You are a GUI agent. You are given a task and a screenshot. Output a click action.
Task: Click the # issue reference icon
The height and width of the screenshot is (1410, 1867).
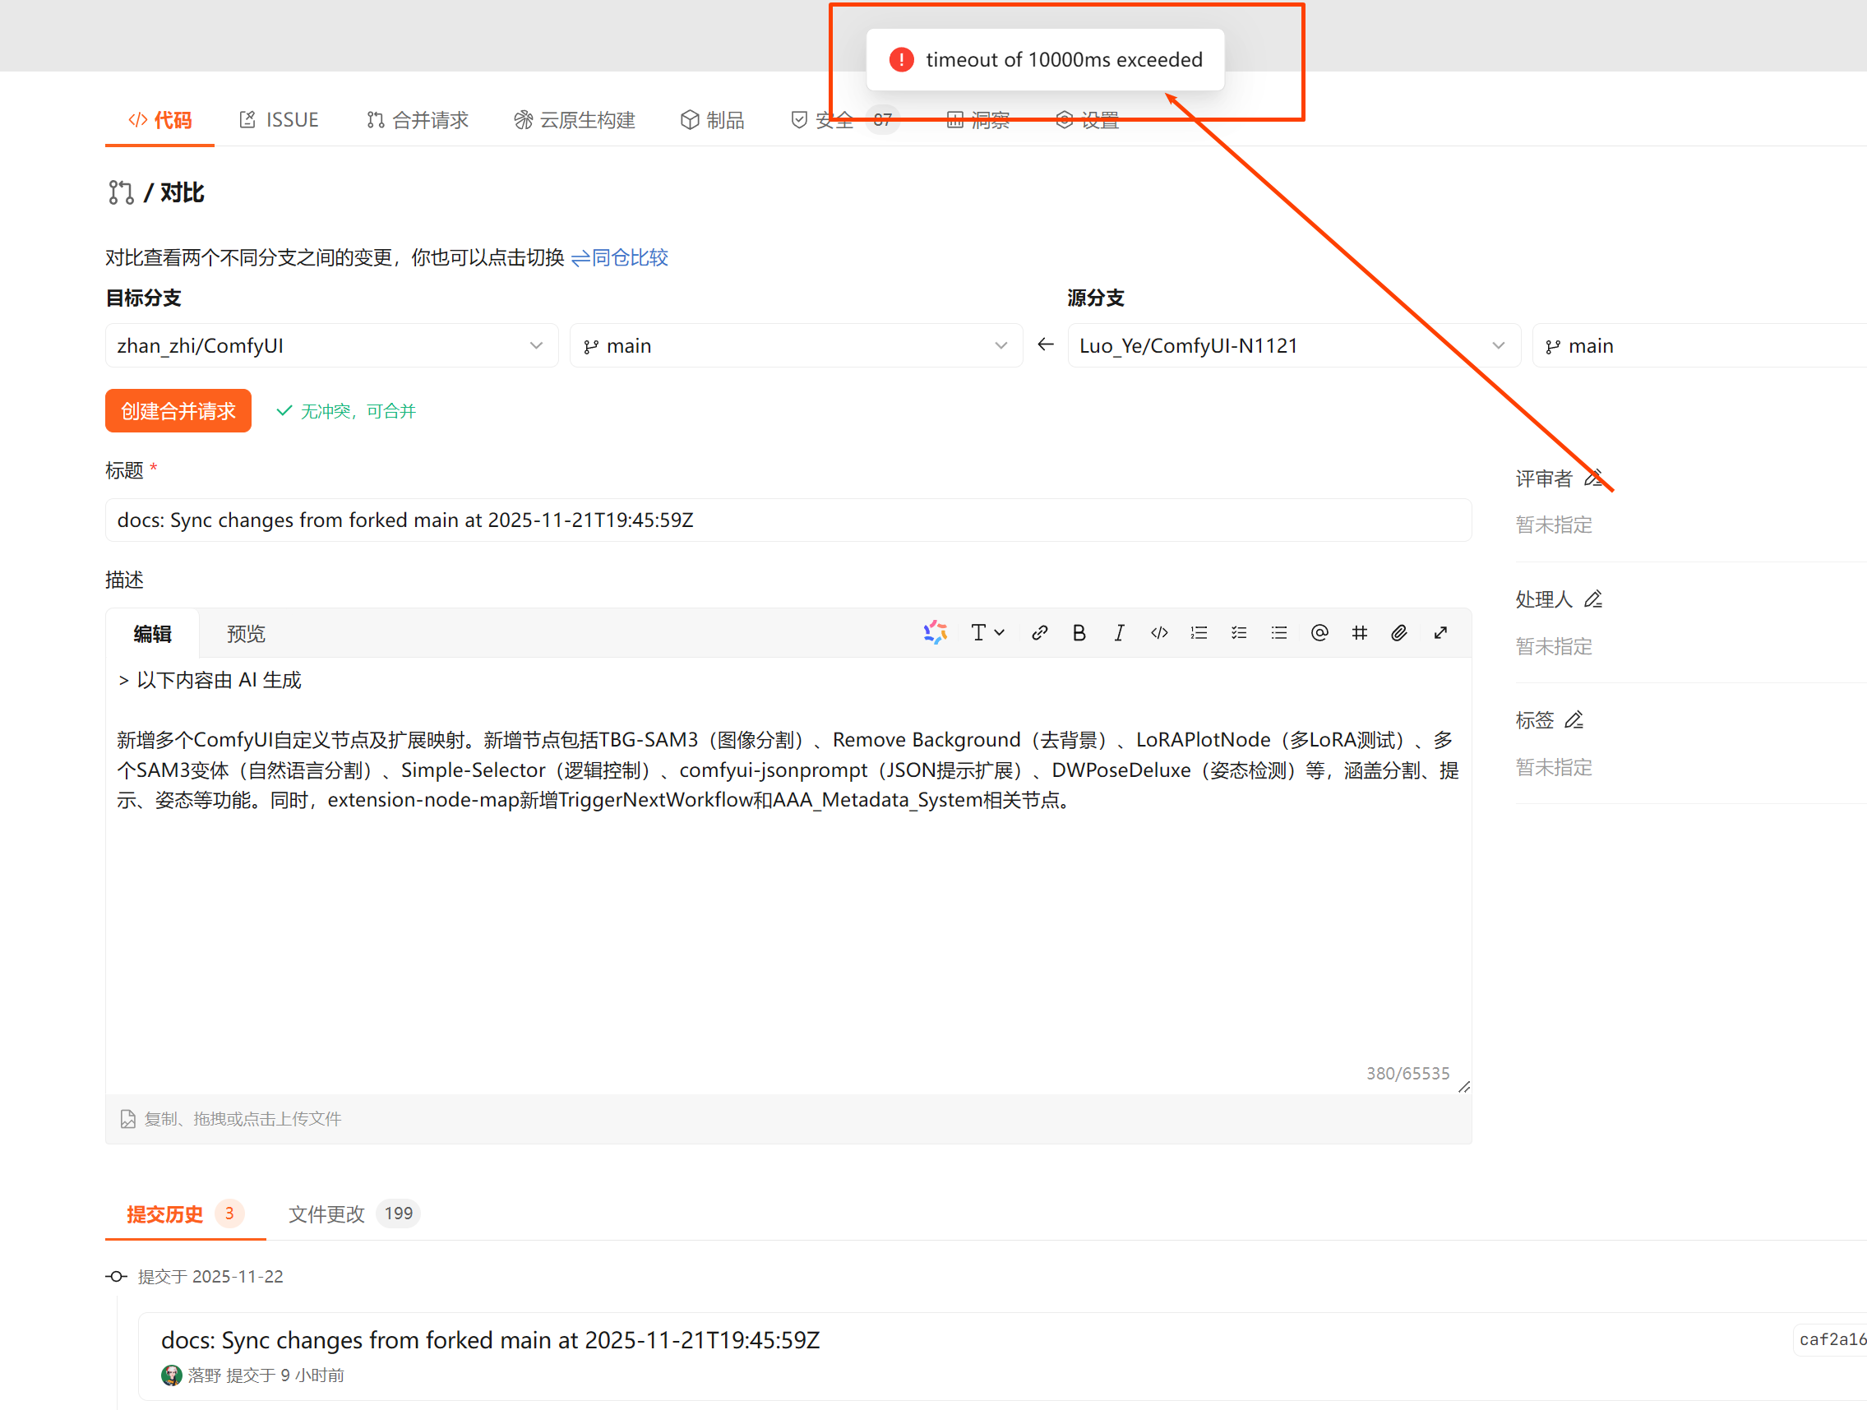point(1359,632)
